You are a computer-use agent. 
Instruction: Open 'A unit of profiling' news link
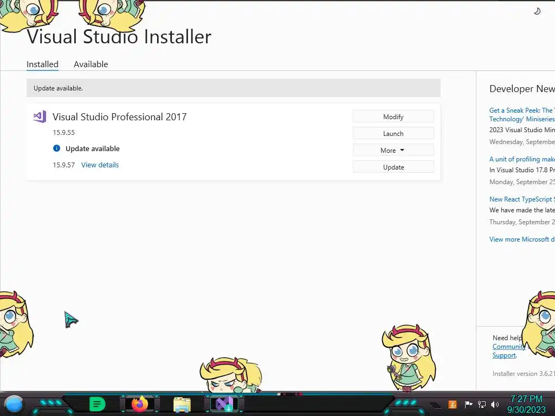(522, 159)
